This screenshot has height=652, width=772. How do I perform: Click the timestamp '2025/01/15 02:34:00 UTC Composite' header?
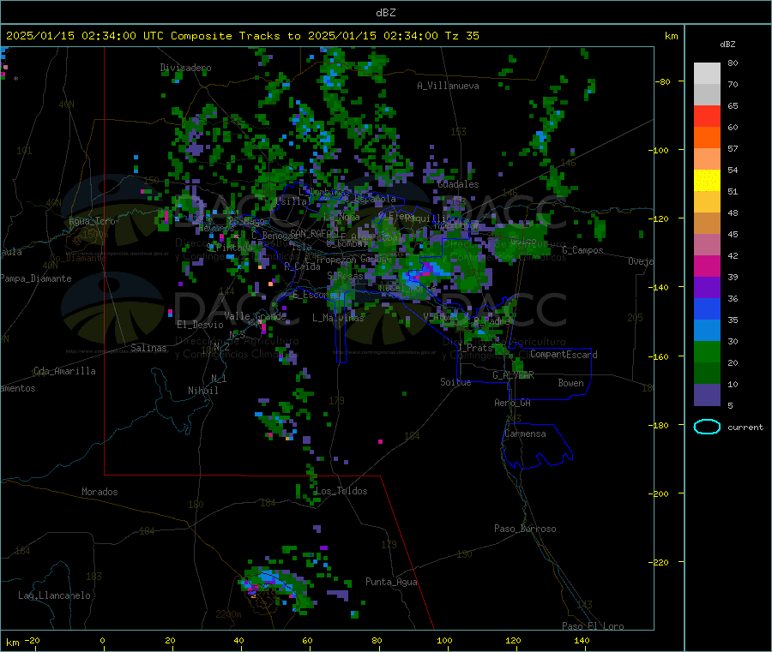pyautogui.click(x=118, y=36)
